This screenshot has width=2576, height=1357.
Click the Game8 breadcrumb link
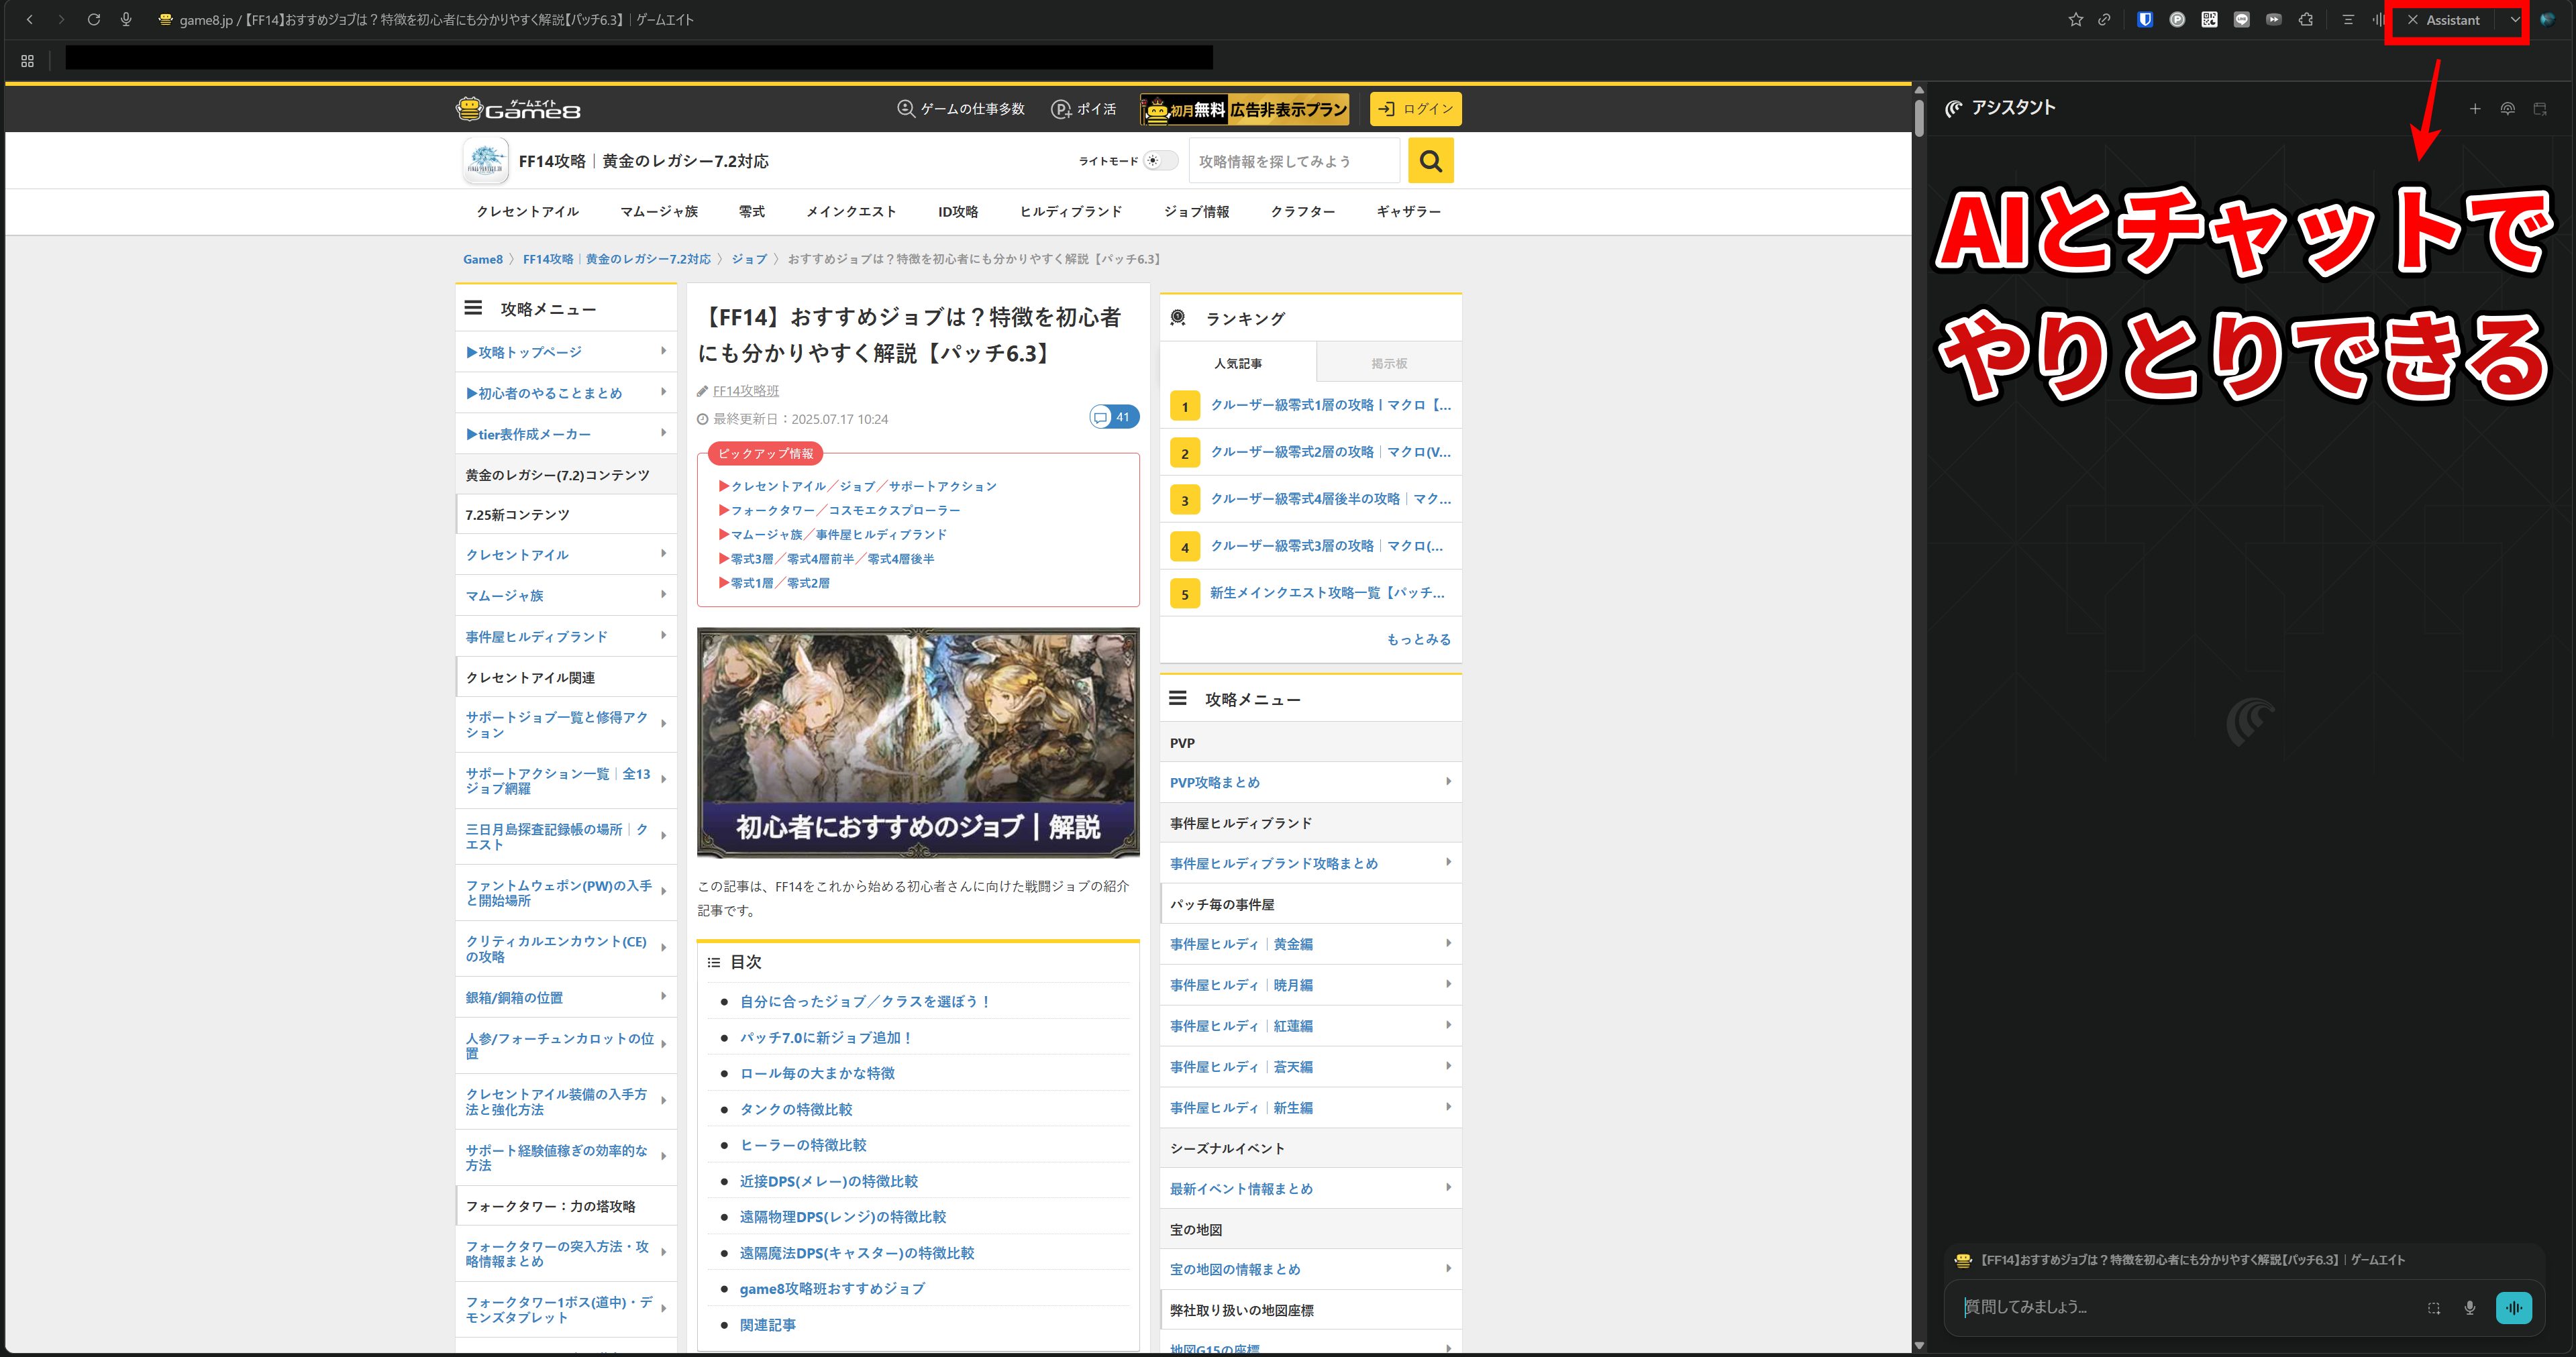(x=482, y=259)
